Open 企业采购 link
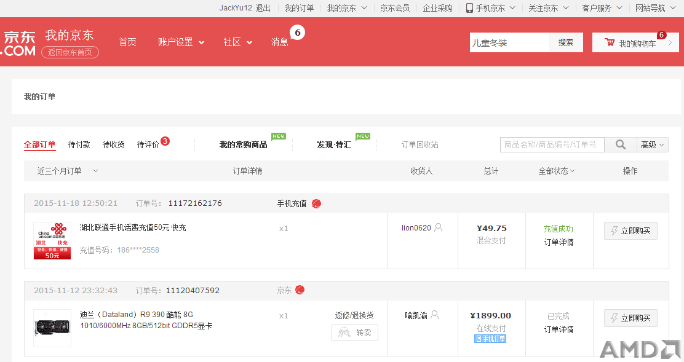This screenshot has width=684, height=362. pos(437,8)
